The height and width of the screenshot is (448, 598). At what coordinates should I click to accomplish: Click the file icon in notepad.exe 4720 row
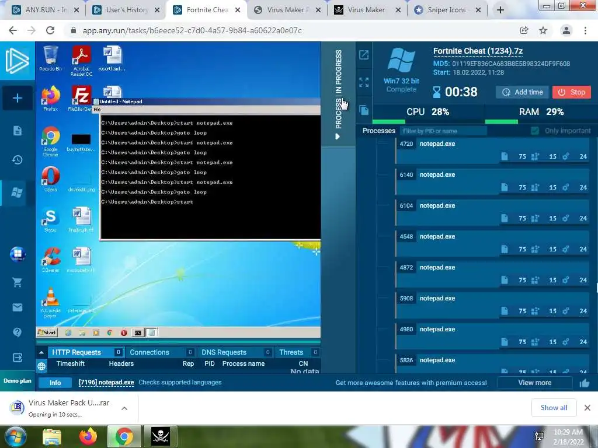click(x=505, y=156)
